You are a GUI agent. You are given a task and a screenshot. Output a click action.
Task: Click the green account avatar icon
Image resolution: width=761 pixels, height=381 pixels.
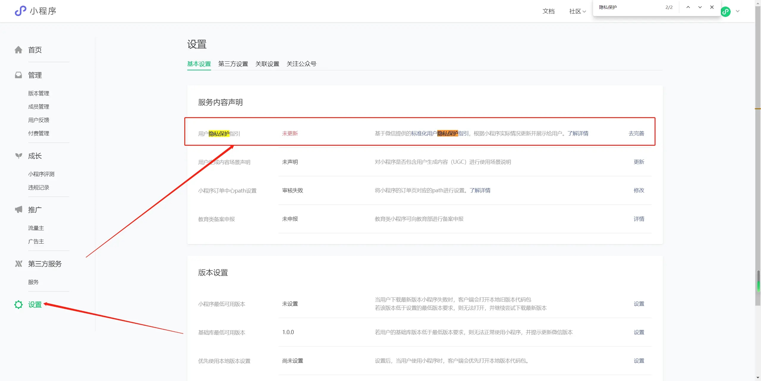point(726,12)
